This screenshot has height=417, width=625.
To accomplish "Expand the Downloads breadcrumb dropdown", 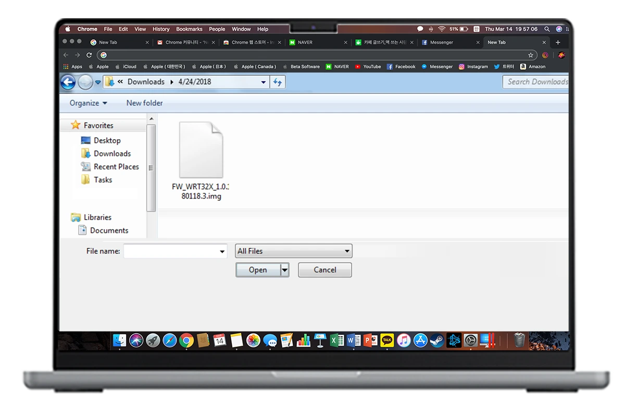I will pyautogui.click(x=171, y=82).
